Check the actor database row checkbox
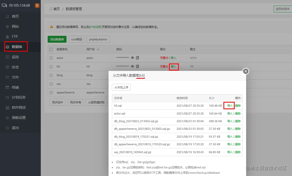Screen dimensions: 292x176 (51, 58)
